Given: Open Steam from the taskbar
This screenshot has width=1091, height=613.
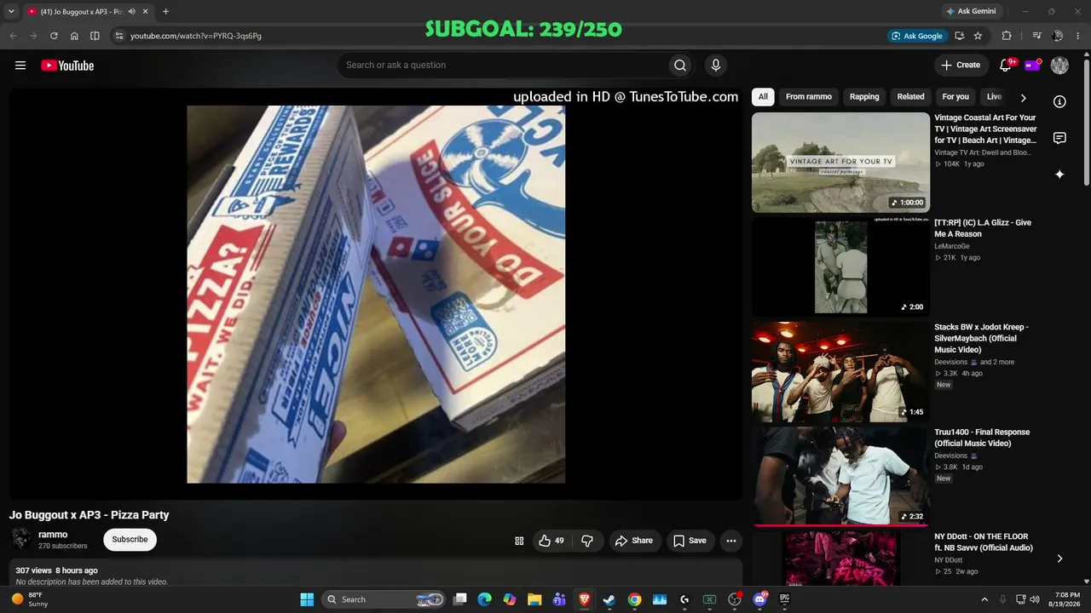Looking at the screenshot, I should coord(609,599).
